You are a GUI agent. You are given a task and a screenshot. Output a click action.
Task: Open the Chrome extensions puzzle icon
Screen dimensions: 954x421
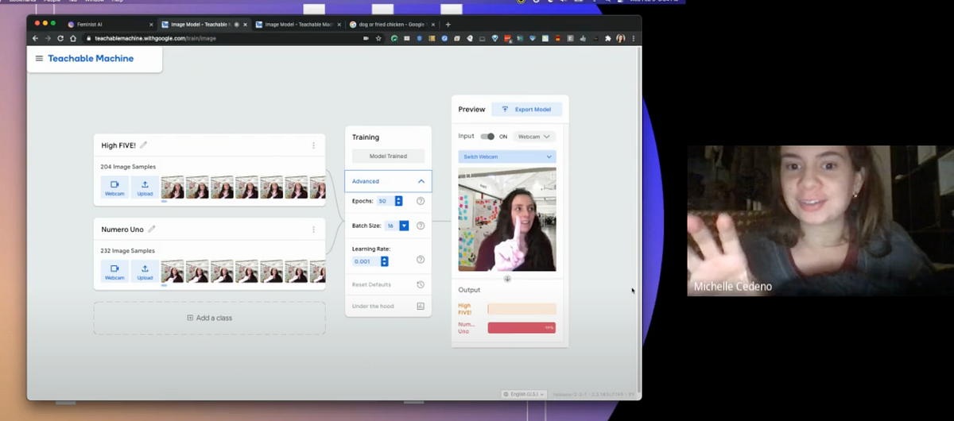[x=608, y=38]
